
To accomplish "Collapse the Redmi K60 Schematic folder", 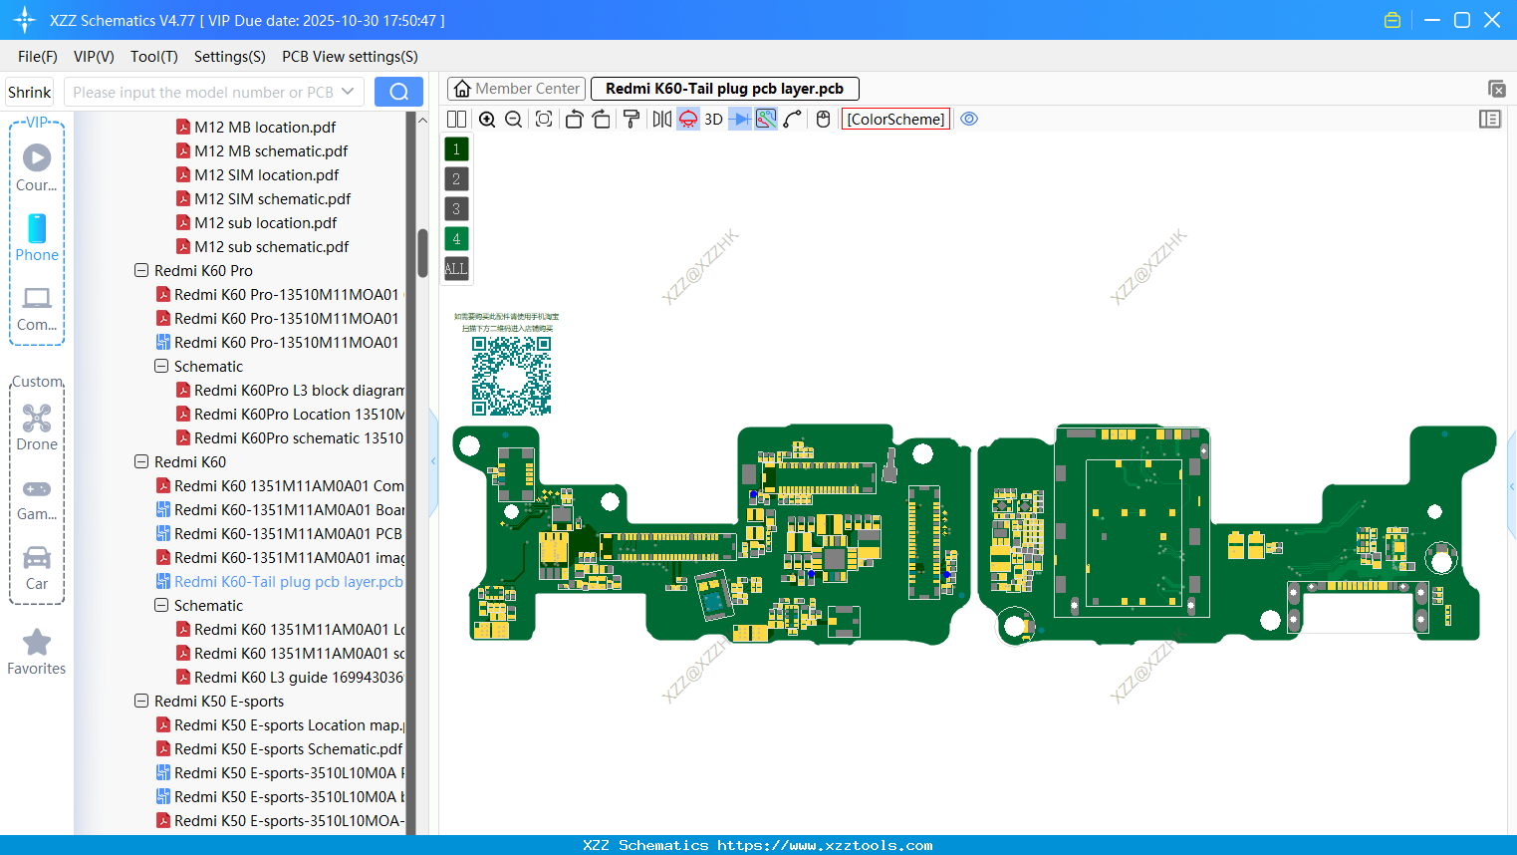I will (160, 605).
